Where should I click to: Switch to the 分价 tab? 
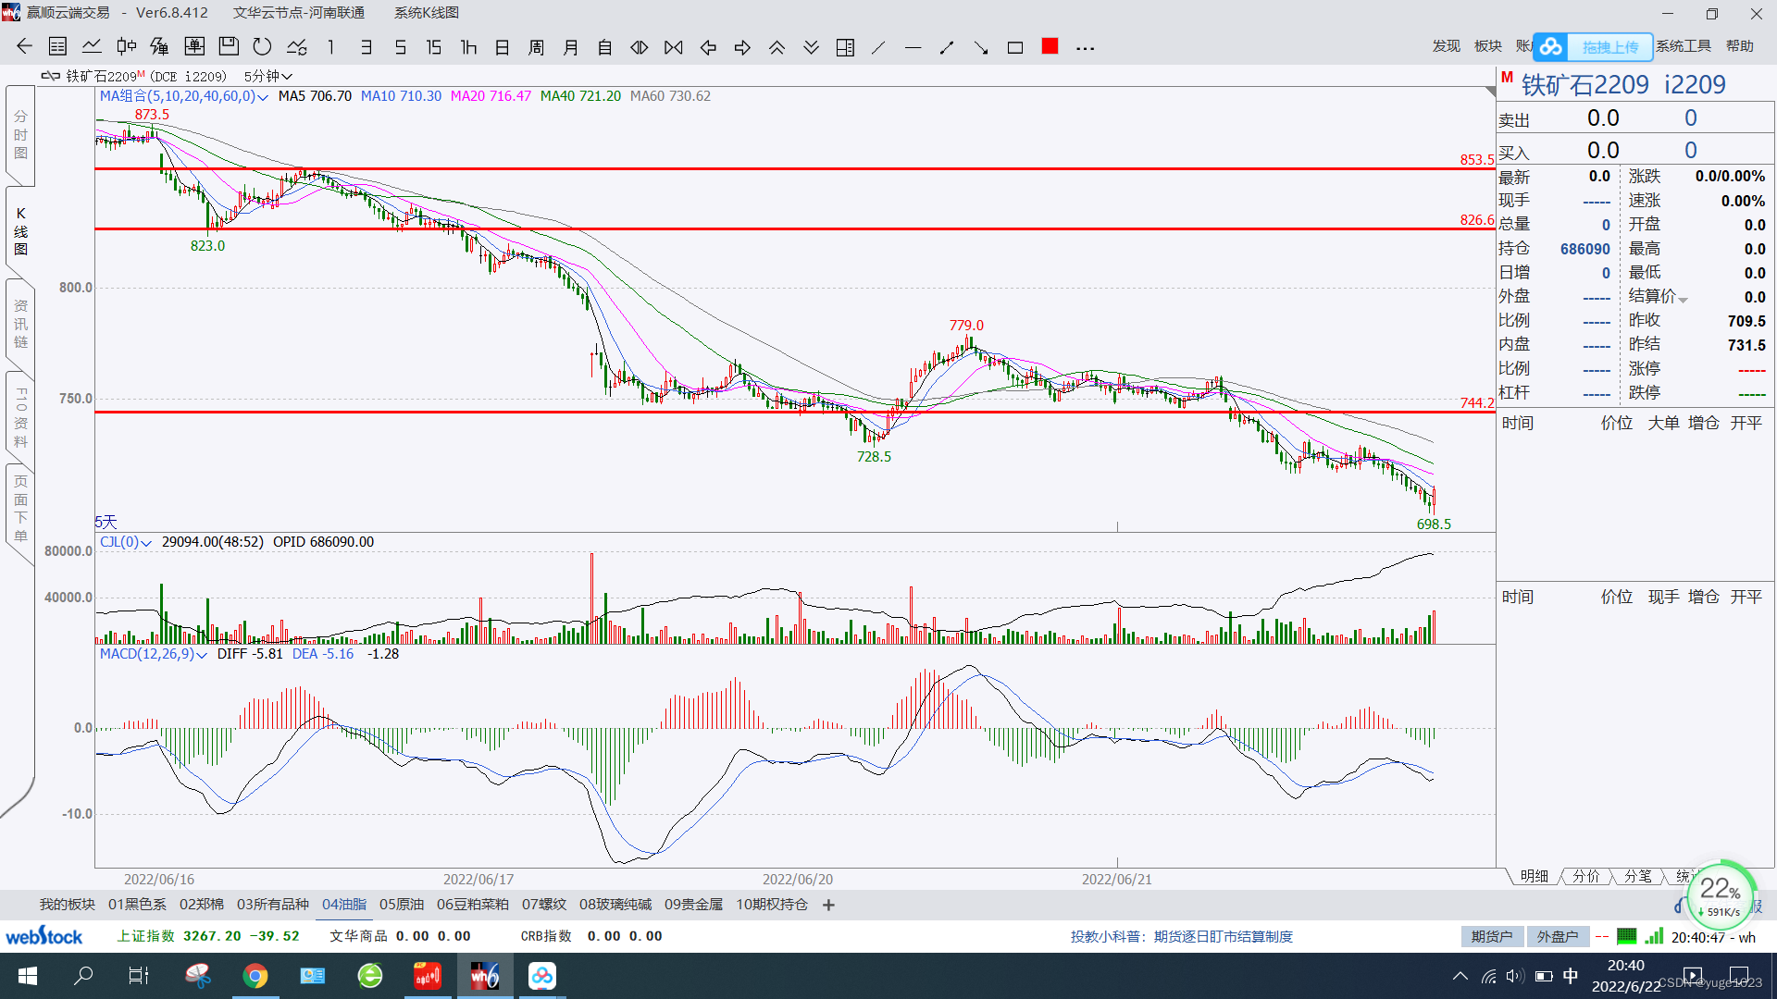point(1585,876)
